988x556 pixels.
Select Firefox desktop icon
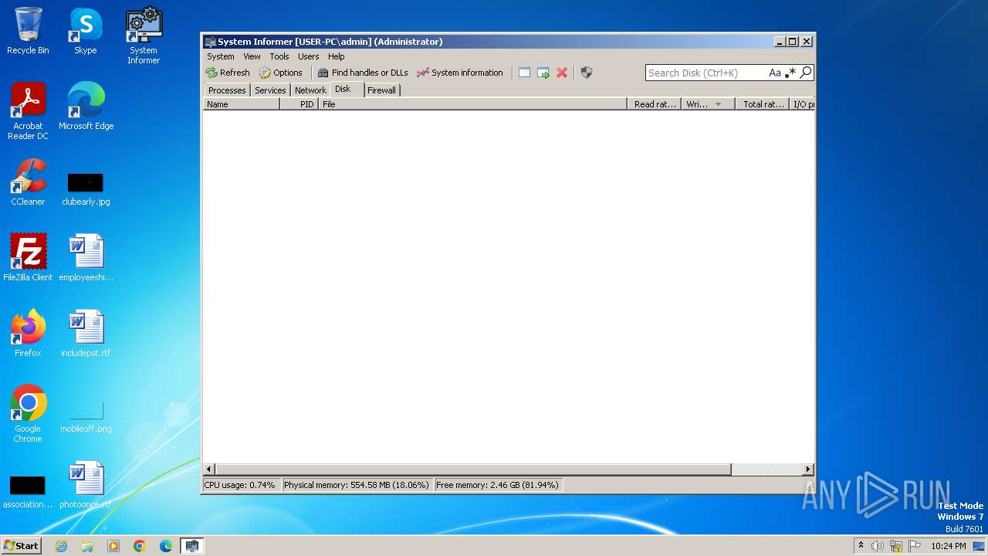28,334
